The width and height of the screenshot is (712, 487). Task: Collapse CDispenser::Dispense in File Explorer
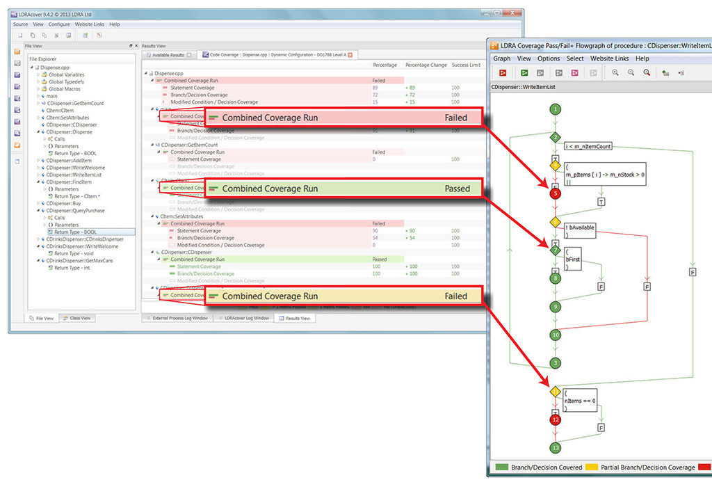click(x=38, y=131)
